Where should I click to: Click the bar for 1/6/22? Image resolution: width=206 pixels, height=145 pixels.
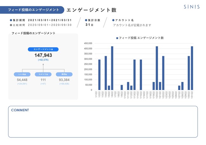point(112,68)
